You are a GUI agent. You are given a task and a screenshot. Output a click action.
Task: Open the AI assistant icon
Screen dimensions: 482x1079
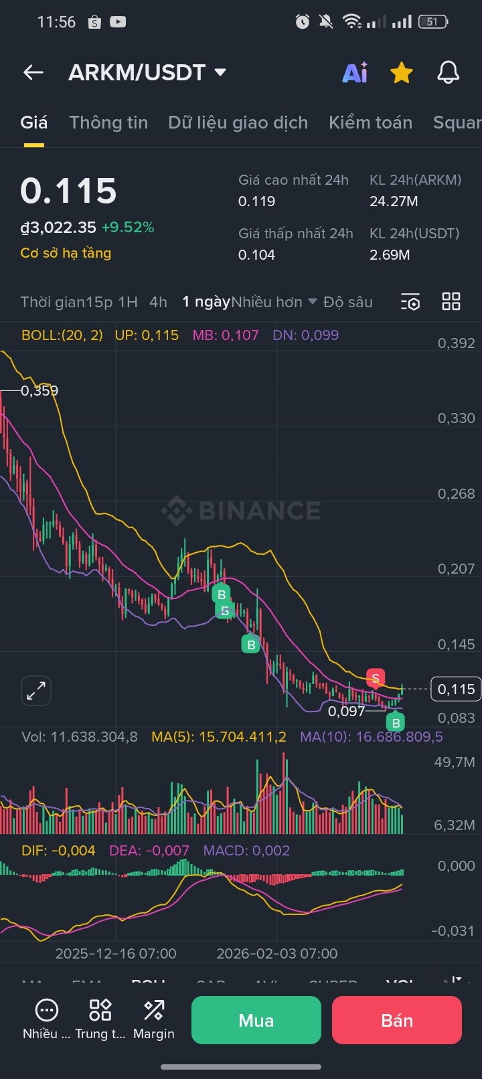355,72
